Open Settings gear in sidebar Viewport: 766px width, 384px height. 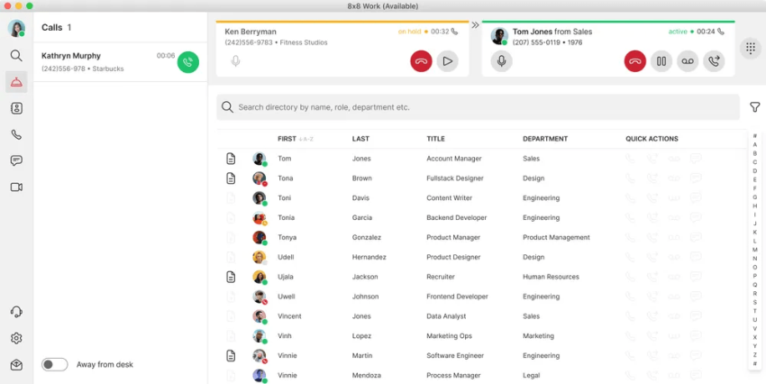16,338
